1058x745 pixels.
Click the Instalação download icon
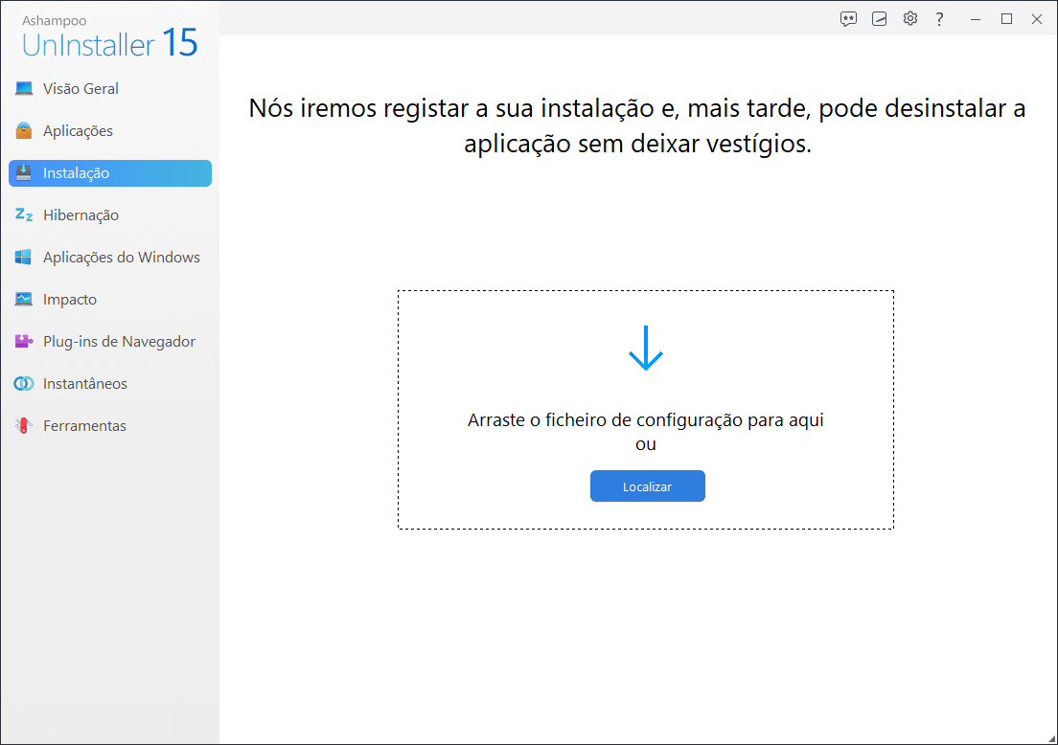24,172
